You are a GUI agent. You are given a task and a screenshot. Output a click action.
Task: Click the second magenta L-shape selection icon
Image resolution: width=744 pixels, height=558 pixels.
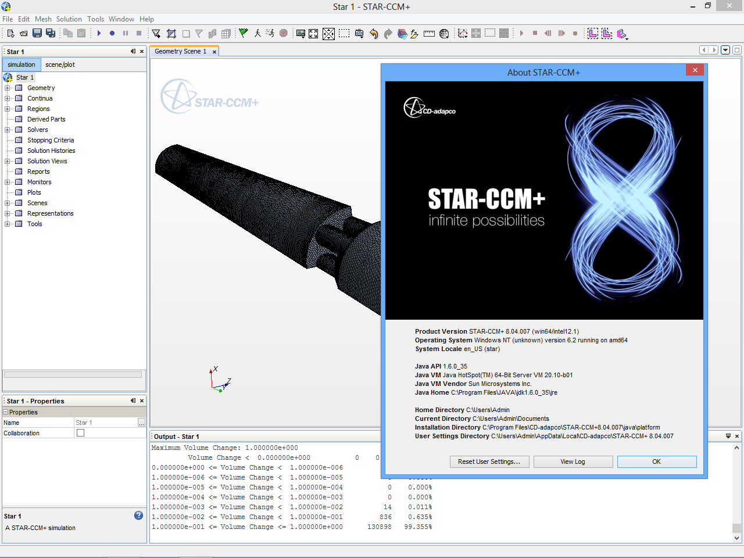click(x=607, y=33)
